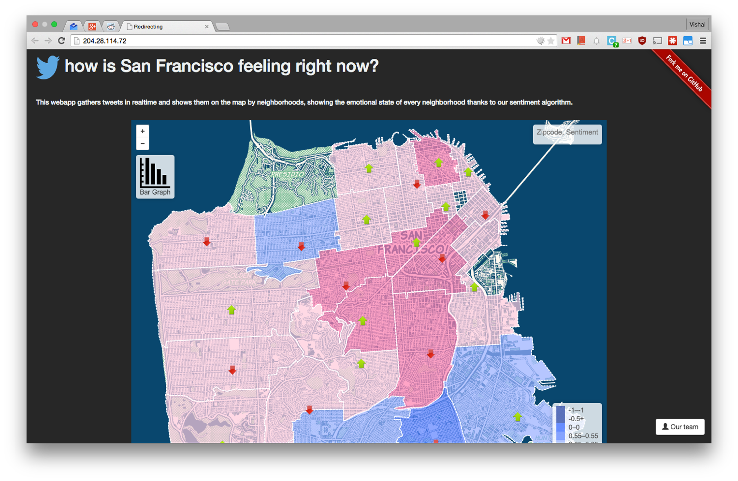Image resolution: width=738 pixels, height=481 pixels.
Task: Click the red arrow near the Bay Bridge landing
Action: click(x=485, y=215)
